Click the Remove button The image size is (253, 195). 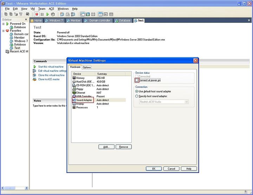click(124, 147)
